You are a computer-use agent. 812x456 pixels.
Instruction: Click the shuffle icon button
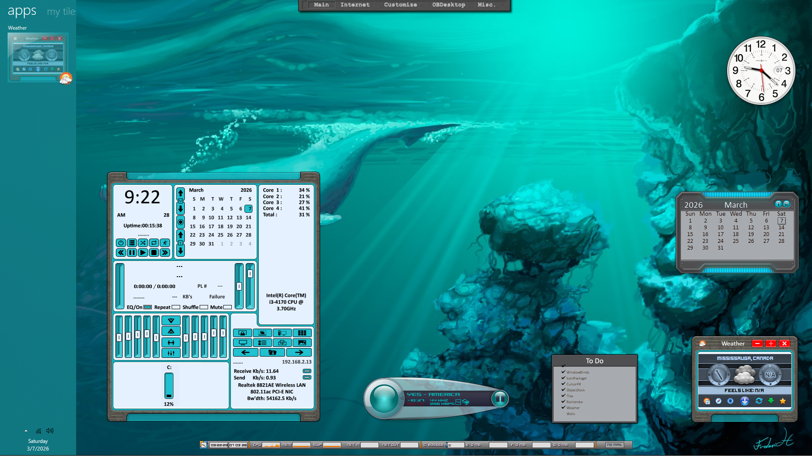(143, 243)
